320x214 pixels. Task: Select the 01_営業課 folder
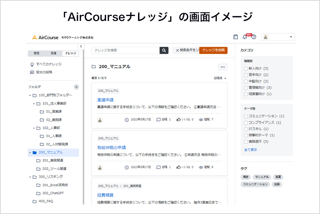pos(51,112)
